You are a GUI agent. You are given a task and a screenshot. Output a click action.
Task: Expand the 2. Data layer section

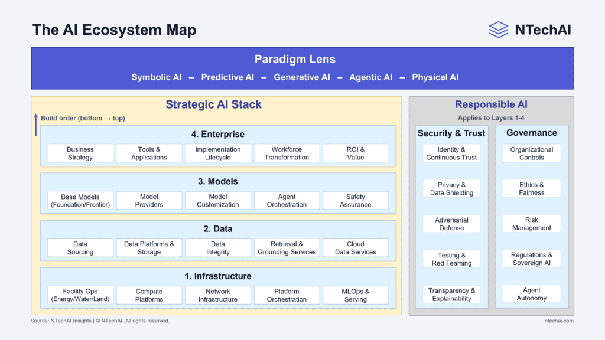(219, 228)
